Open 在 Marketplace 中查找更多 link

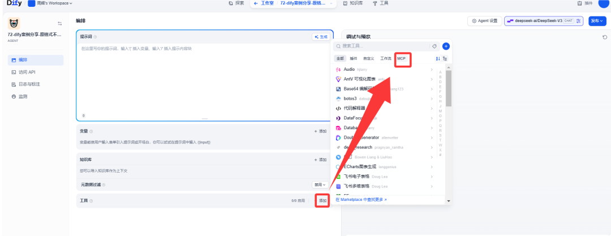click(x=361, y=200)
